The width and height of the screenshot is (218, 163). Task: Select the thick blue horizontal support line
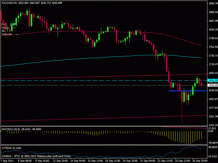[x=187, y=91]
